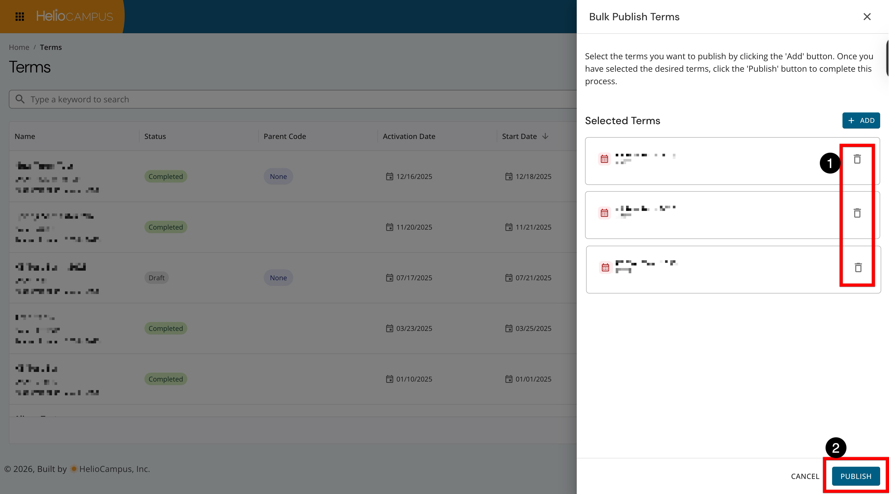The image size is (889, 494).
Task: Click Completed status in 11/20/2025 row
Action: click(166, 227)
